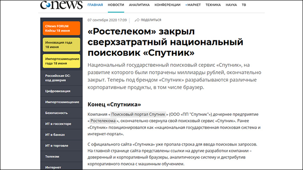303x170 pixels.
Task: Open the CNews FORUM orange banner
Action: pos(61,27)
